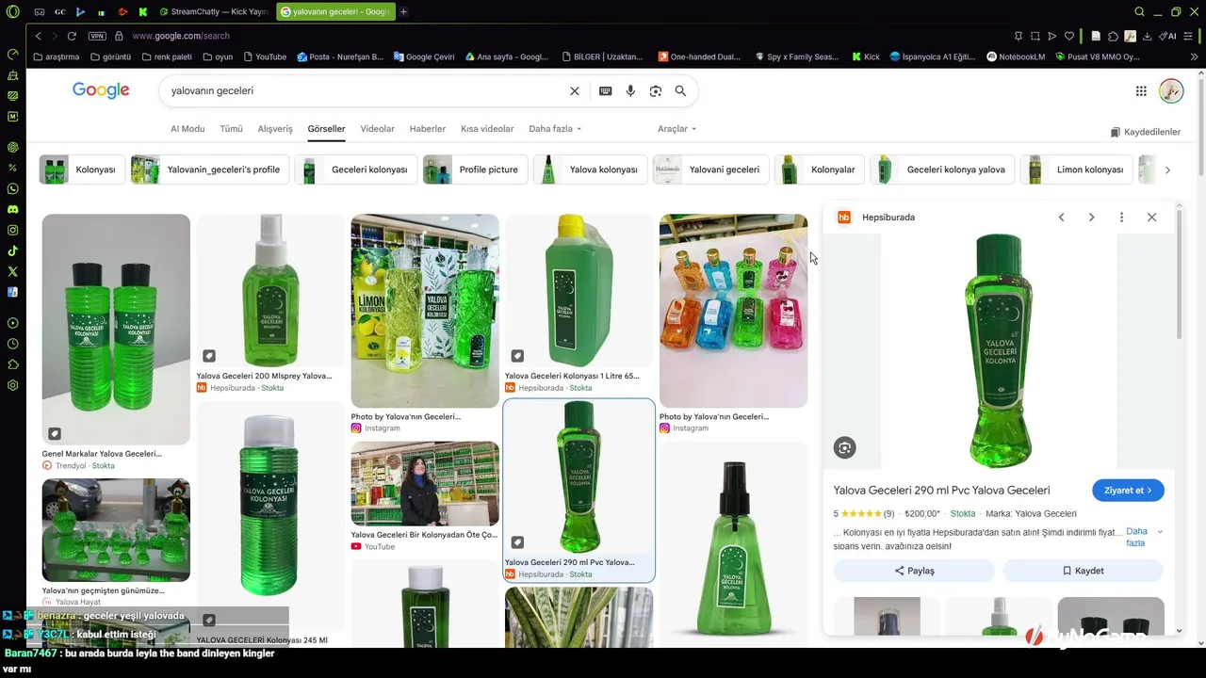1206x678 pixels.
Task: Open the YouTube bookmark
Action: coord(265,56)
